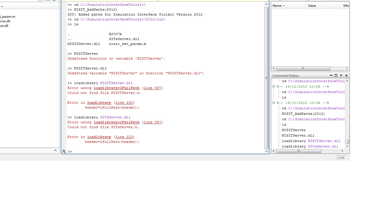The height and width of the screenshot is (198, 372).
Task: Select the ls entry under the 10:06 session
Action: 284,125
